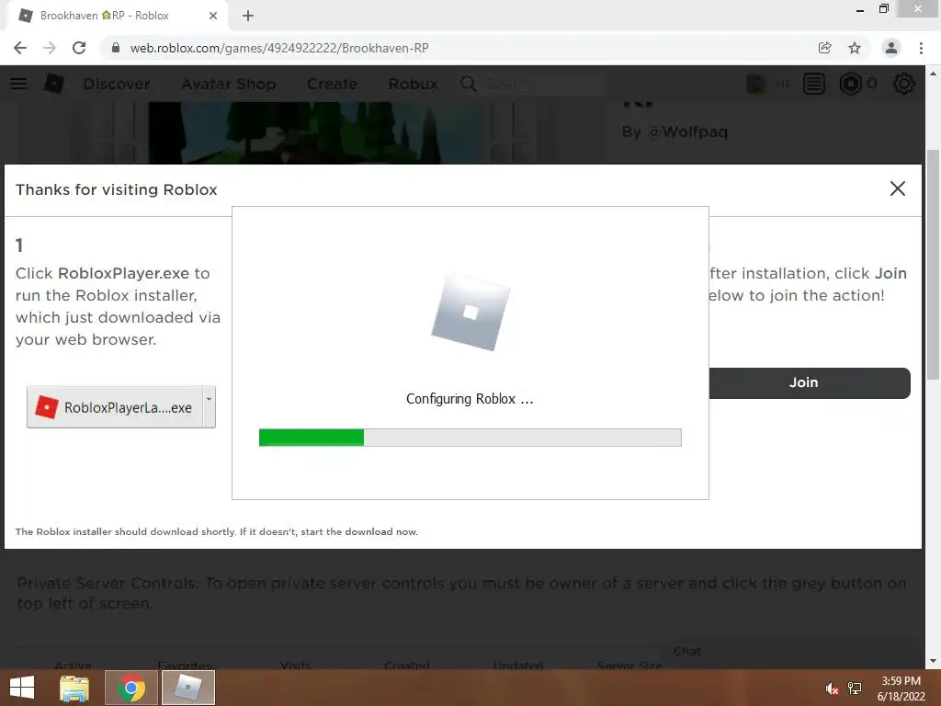The height and width of the screenshot is (706, 941).
Task: Minimize the Chrome window
Action: point(860,9)
